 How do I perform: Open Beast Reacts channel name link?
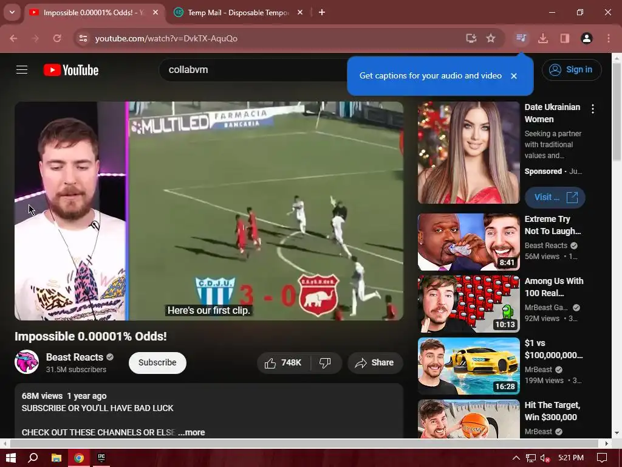75,357
